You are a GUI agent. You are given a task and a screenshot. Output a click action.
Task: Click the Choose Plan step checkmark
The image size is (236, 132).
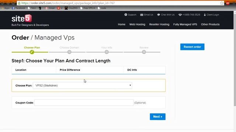click(32, 52)
